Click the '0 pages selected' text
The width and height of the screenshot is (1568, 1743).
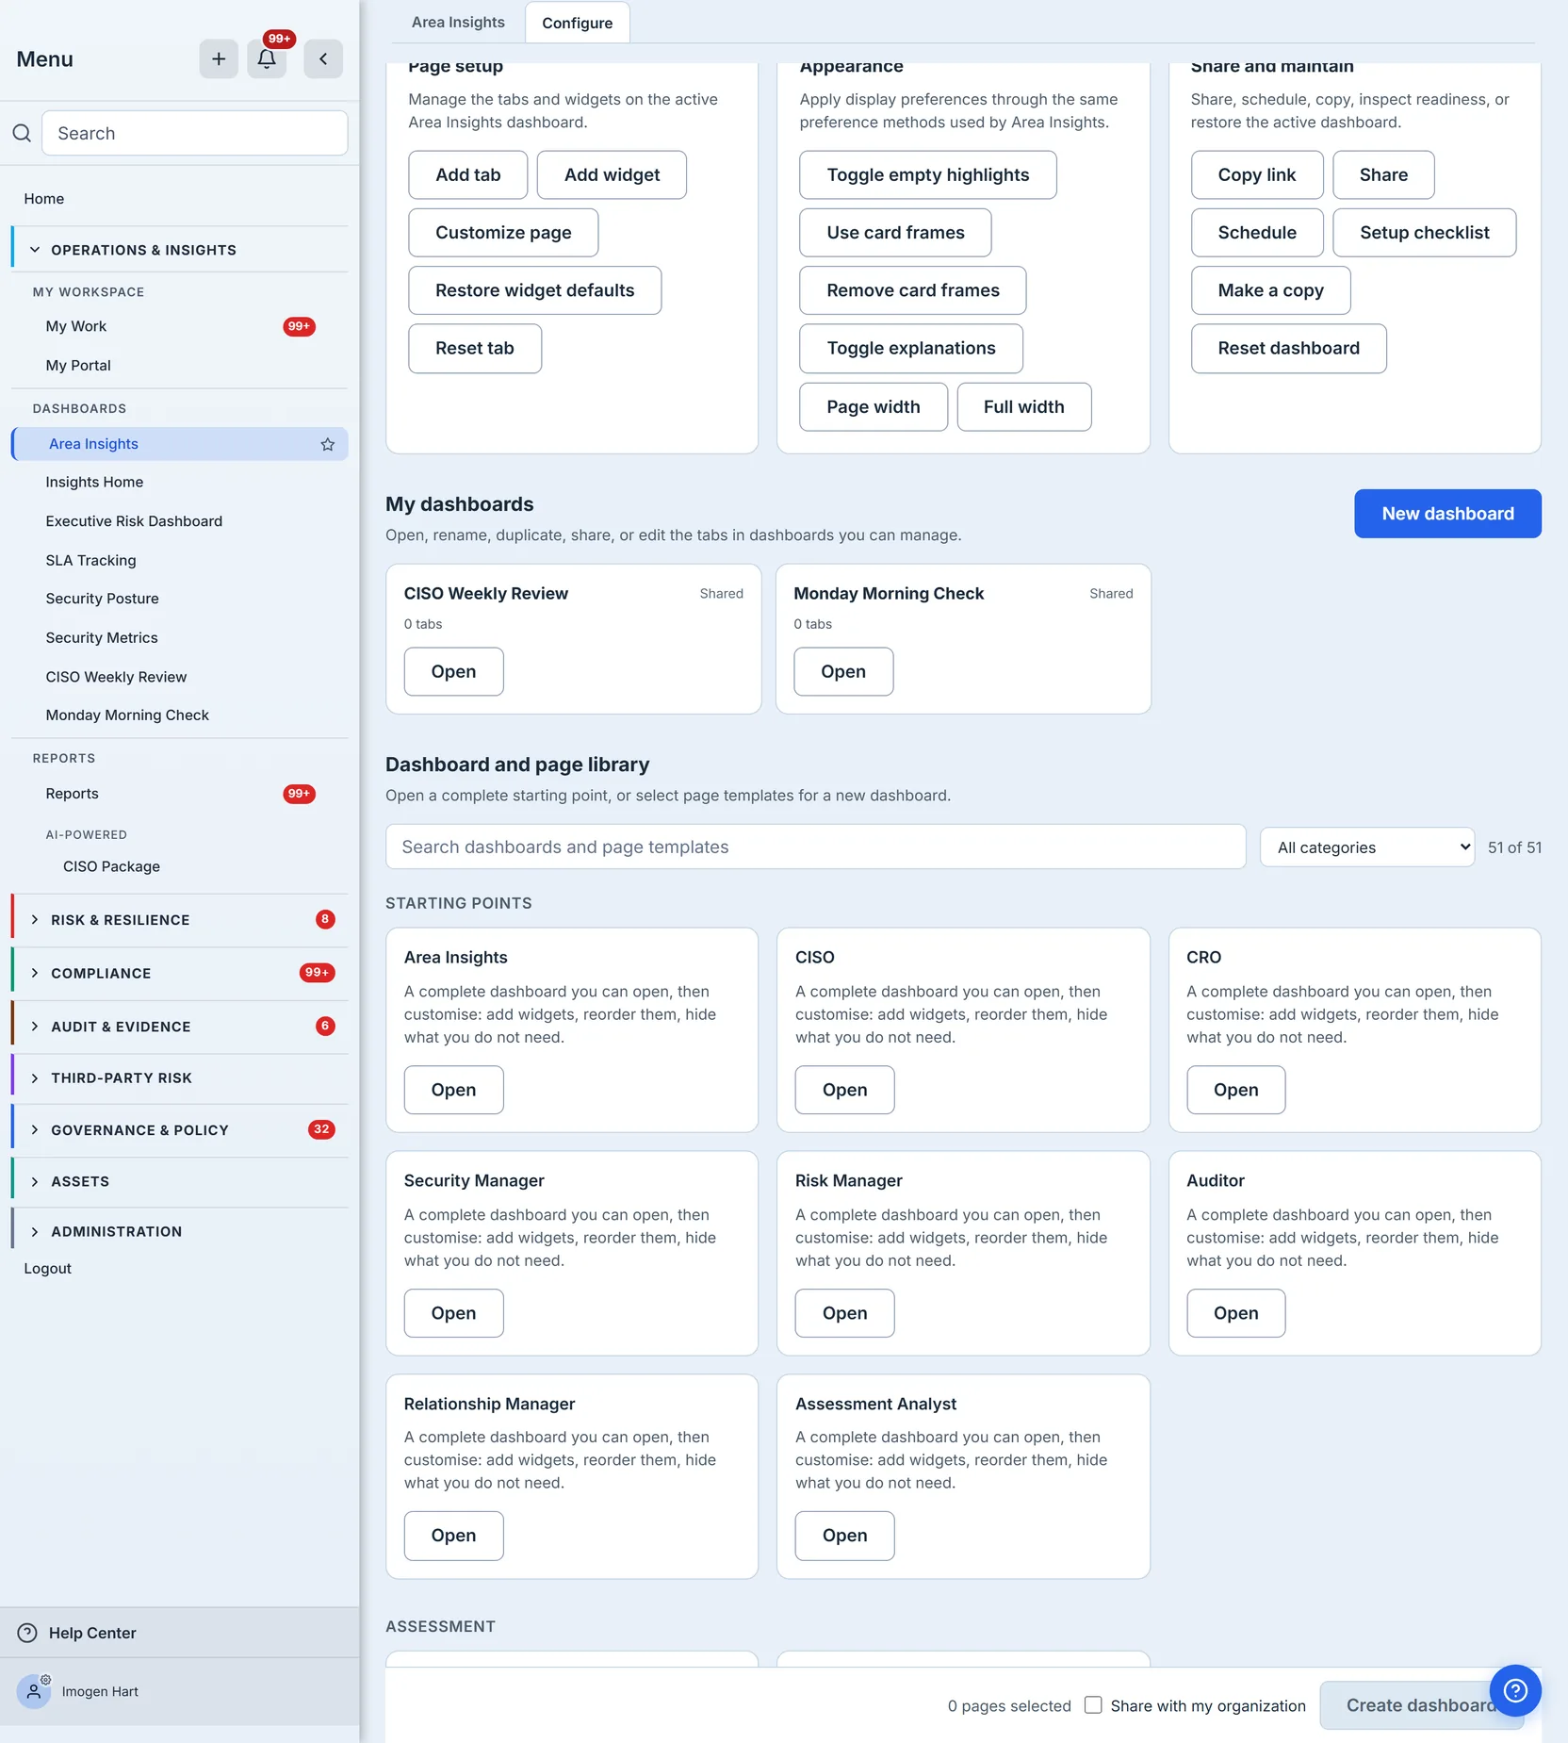[x=1009, y=1705]
